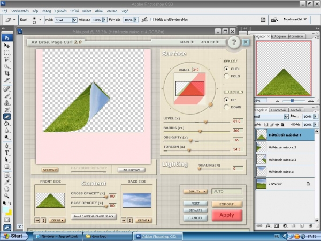
Task: Click the airbrush icon in options bar
Action: (x=144, y=20)
